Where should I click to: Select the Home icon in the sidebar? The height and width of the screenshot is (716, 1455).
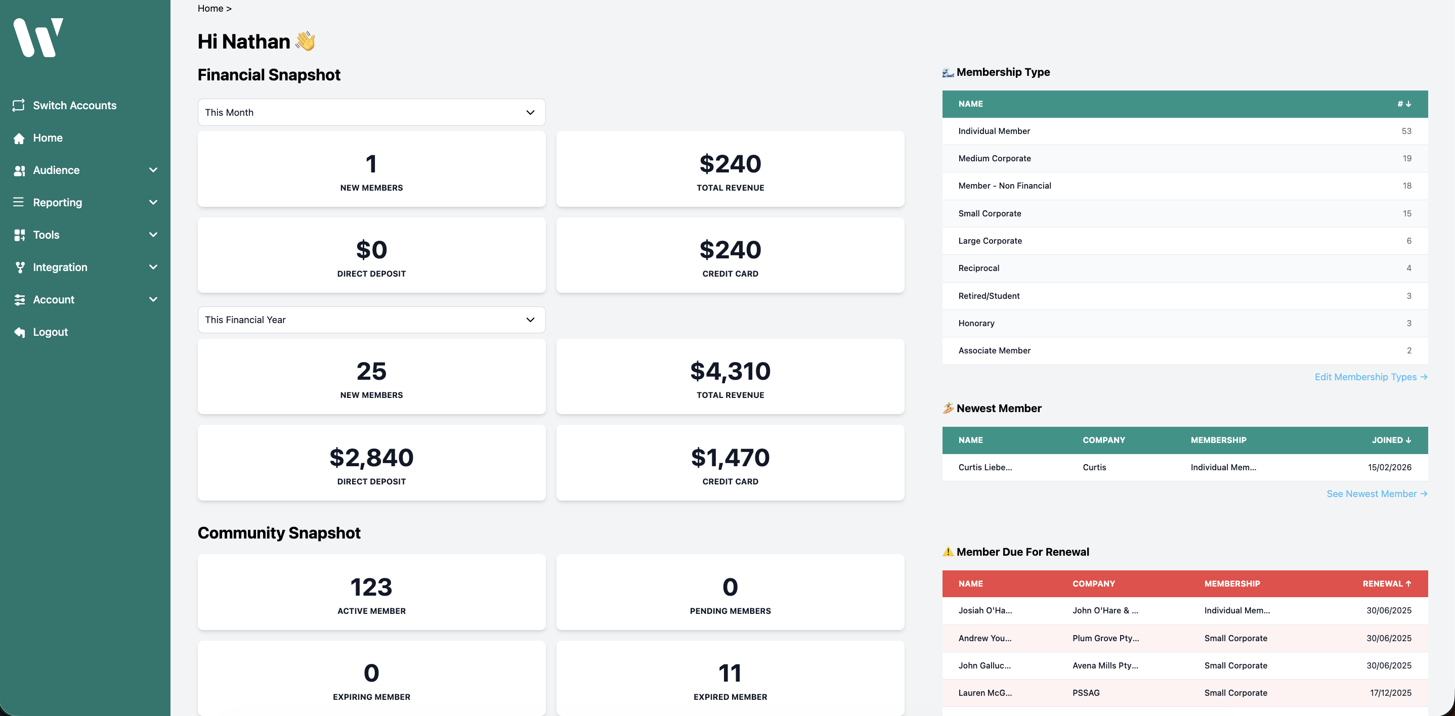(19, 138)
